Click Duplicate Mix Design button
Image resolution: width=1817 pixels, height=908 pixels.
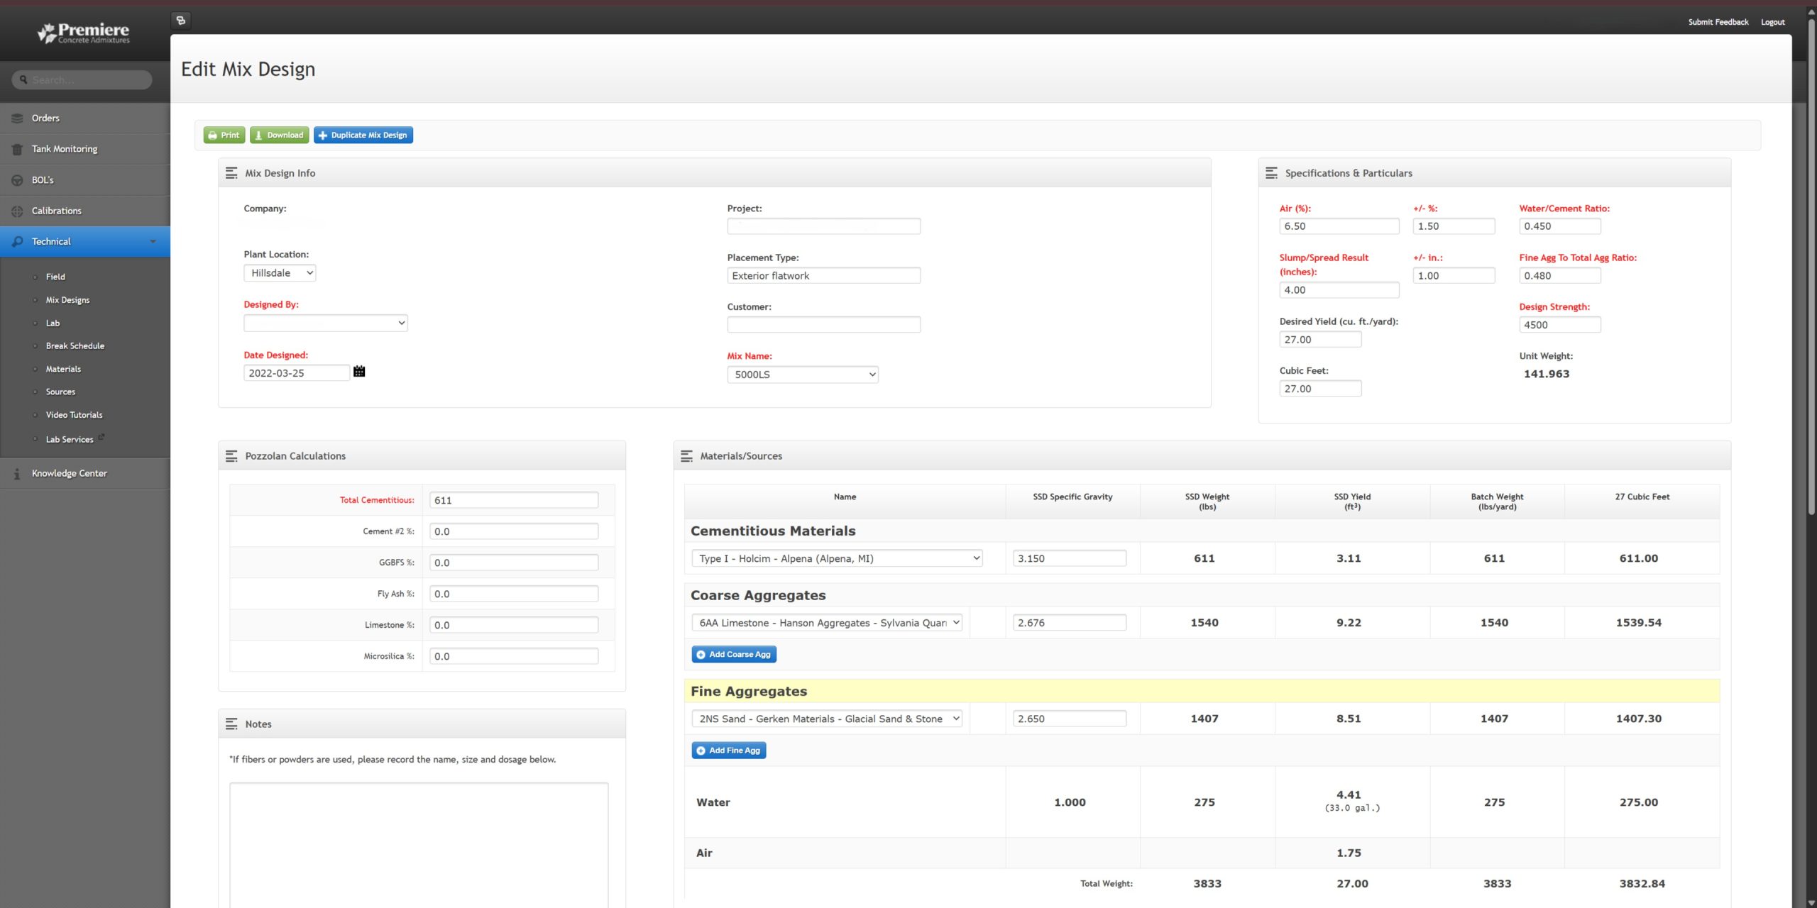coord(363,135)
